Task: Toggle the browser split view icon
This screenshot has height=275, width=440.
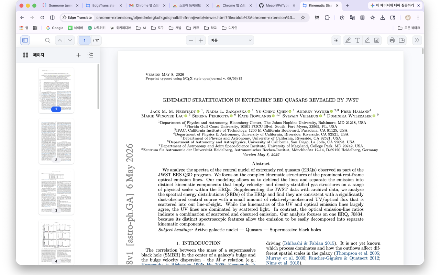Action: tap(52, 18)
